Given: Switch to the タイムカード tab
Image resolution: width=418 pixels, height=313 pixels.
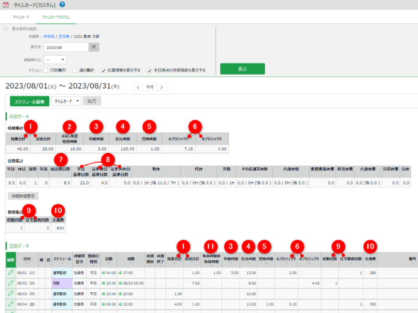Looking at the screenshot, I should (22, 18).
